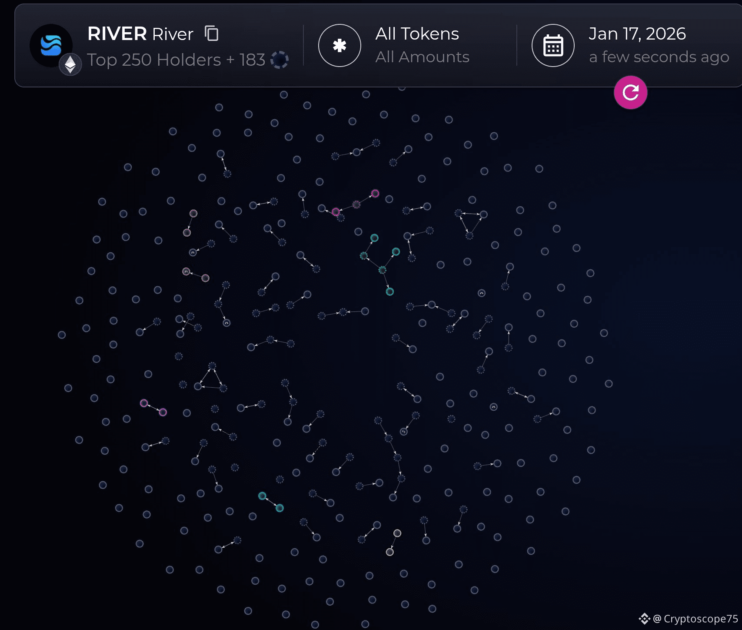Open the calendar date picker icon
This screenshot has height=630, width=742.
point(553,45)
